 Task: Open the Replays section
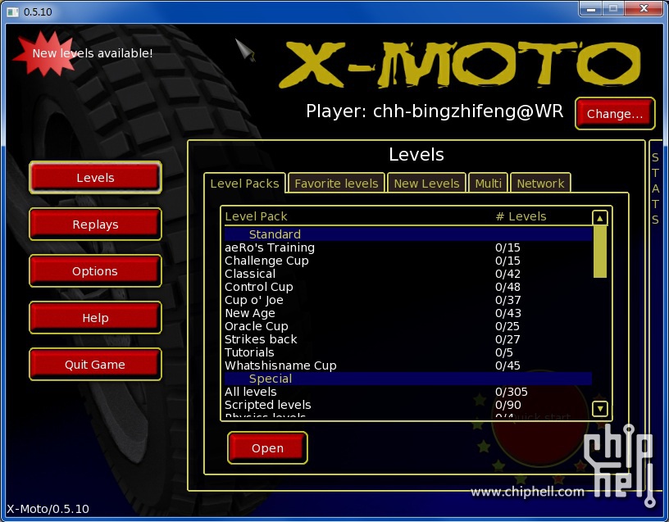(95, 225)
